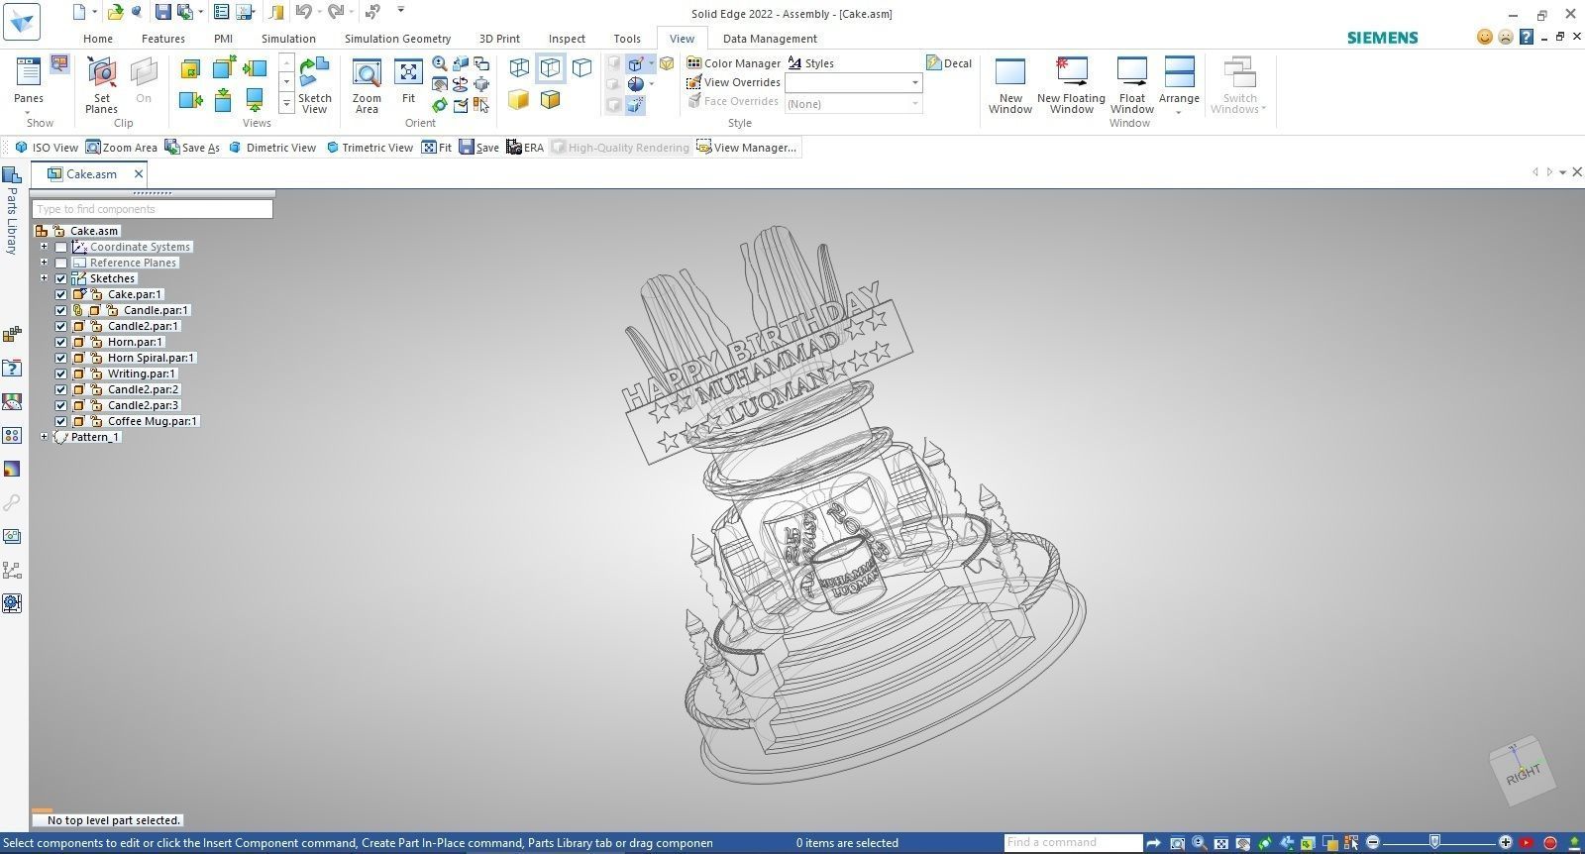
Task: Click the zoom in plus button
Action: point(1505,842)
